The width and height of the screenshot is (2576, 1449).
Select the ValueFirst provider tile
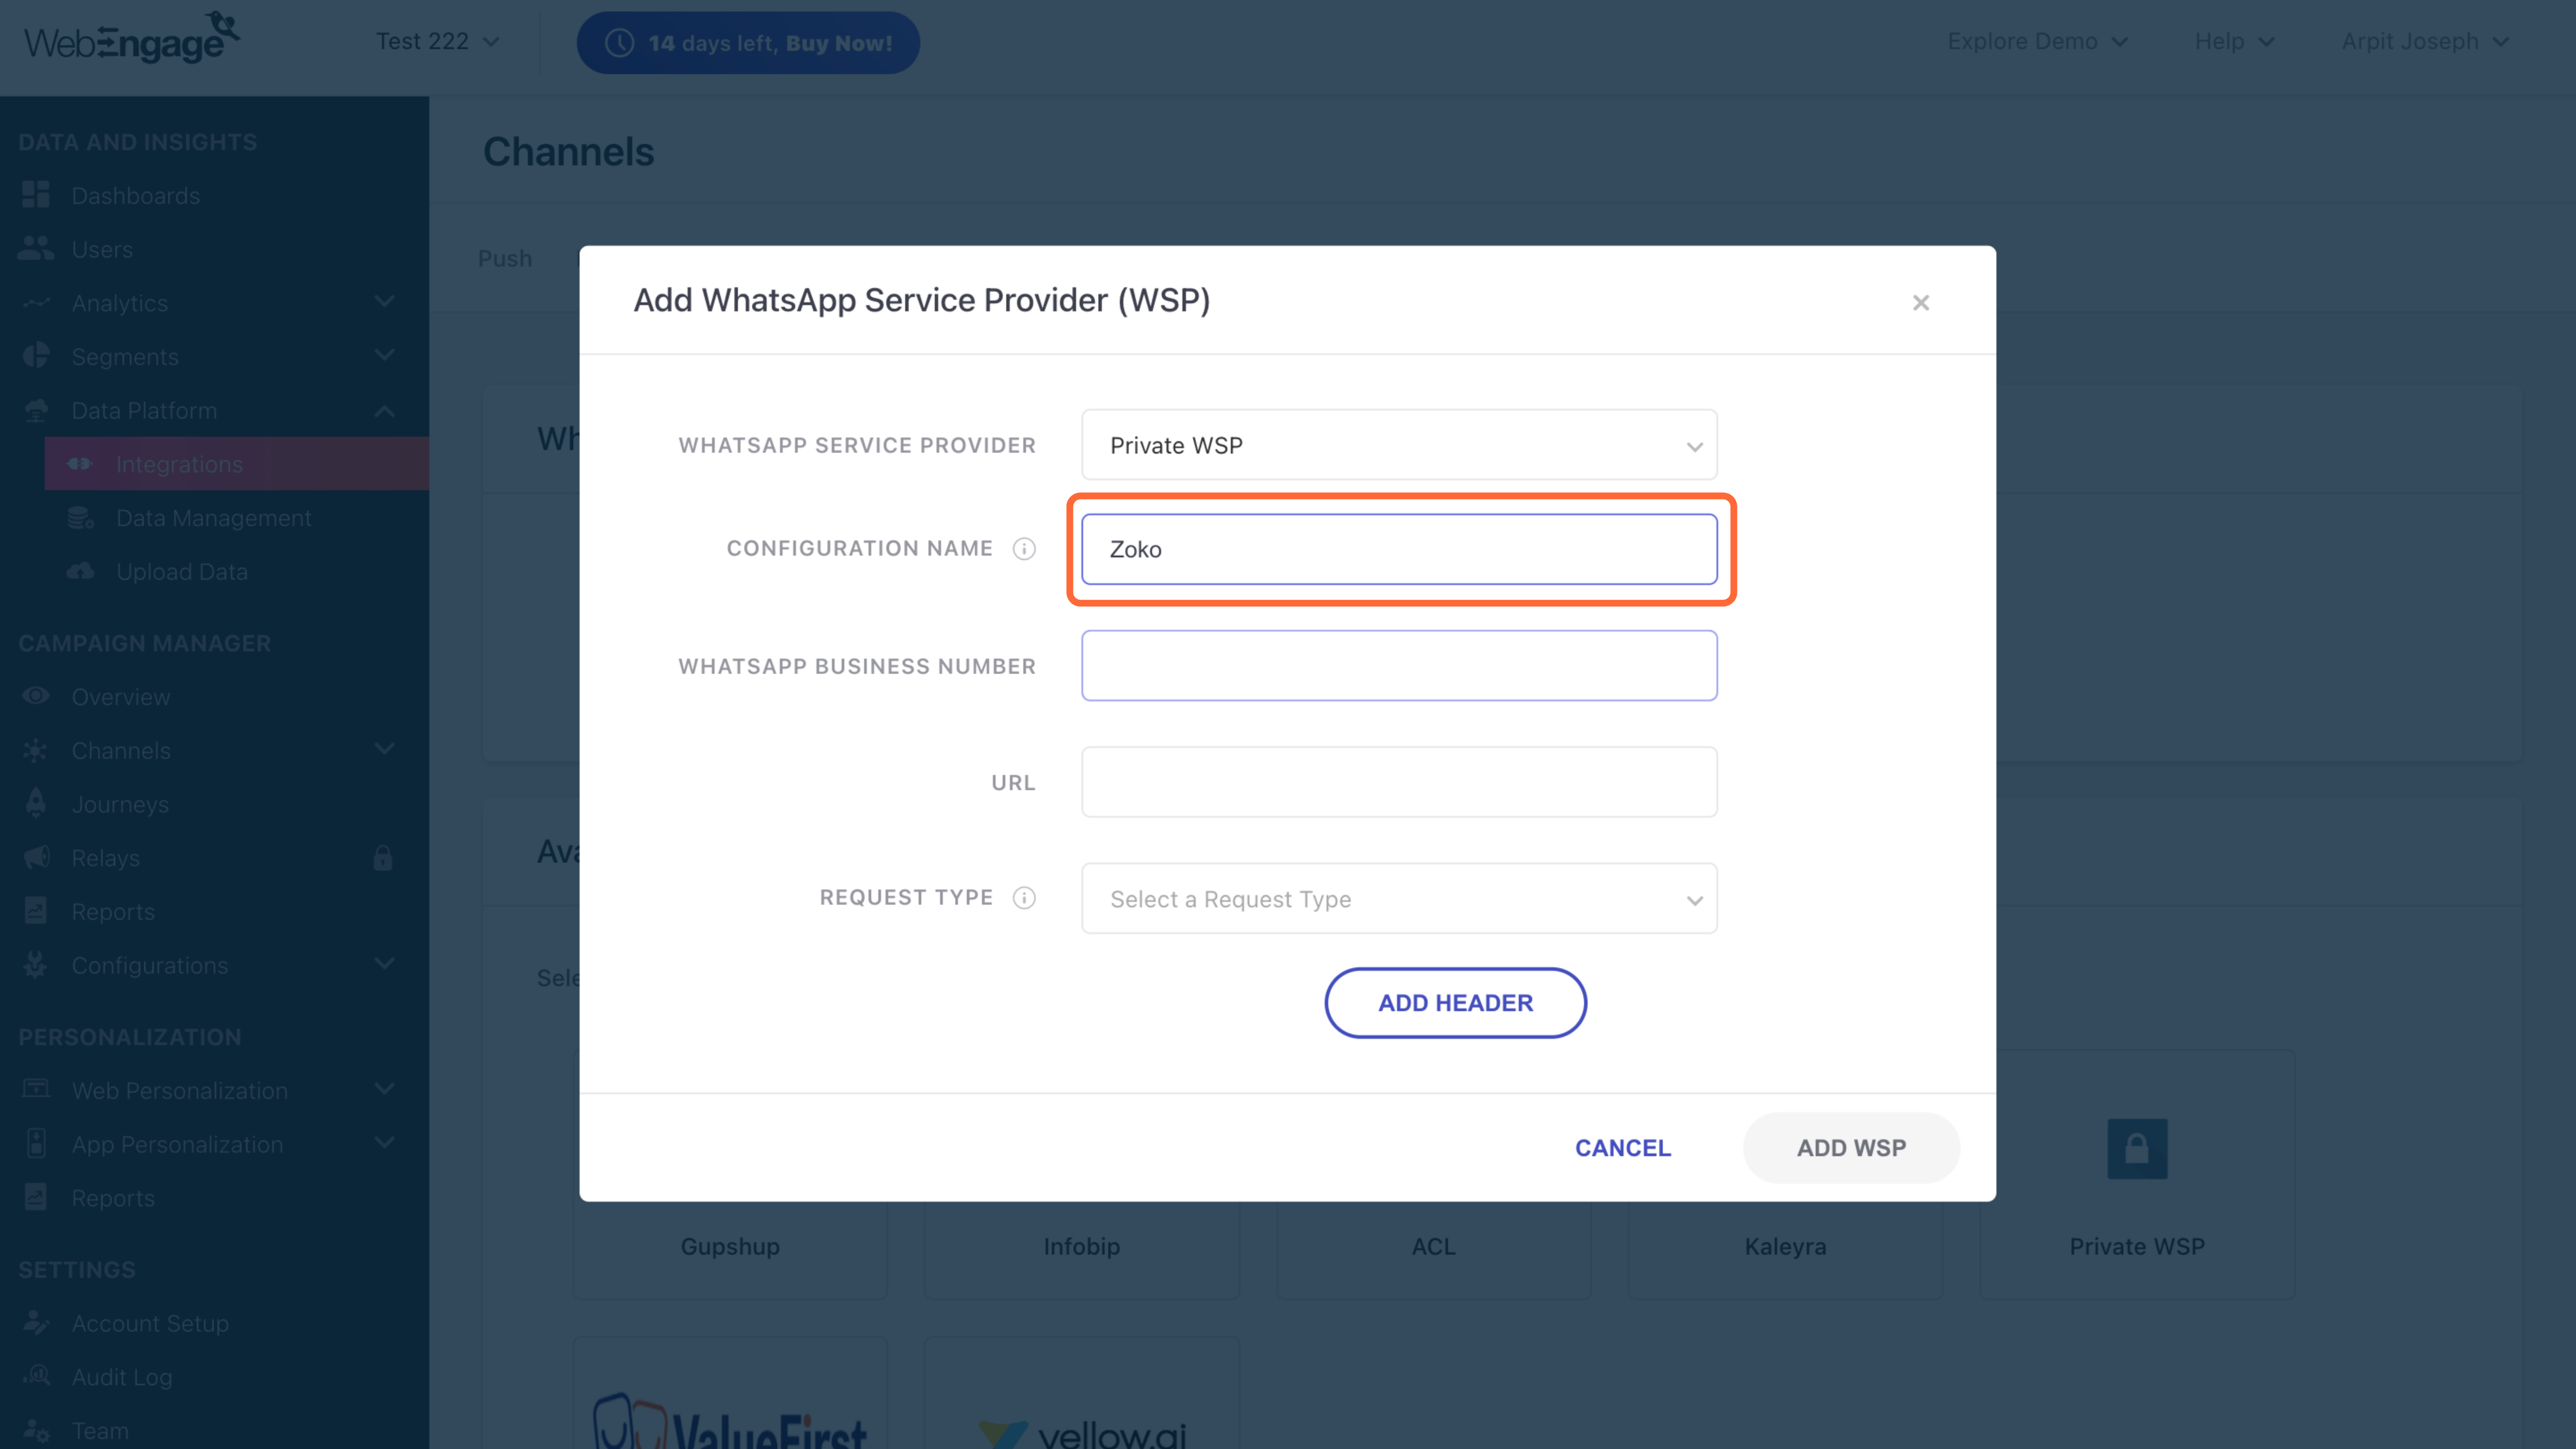click(x=730, y=1394)
